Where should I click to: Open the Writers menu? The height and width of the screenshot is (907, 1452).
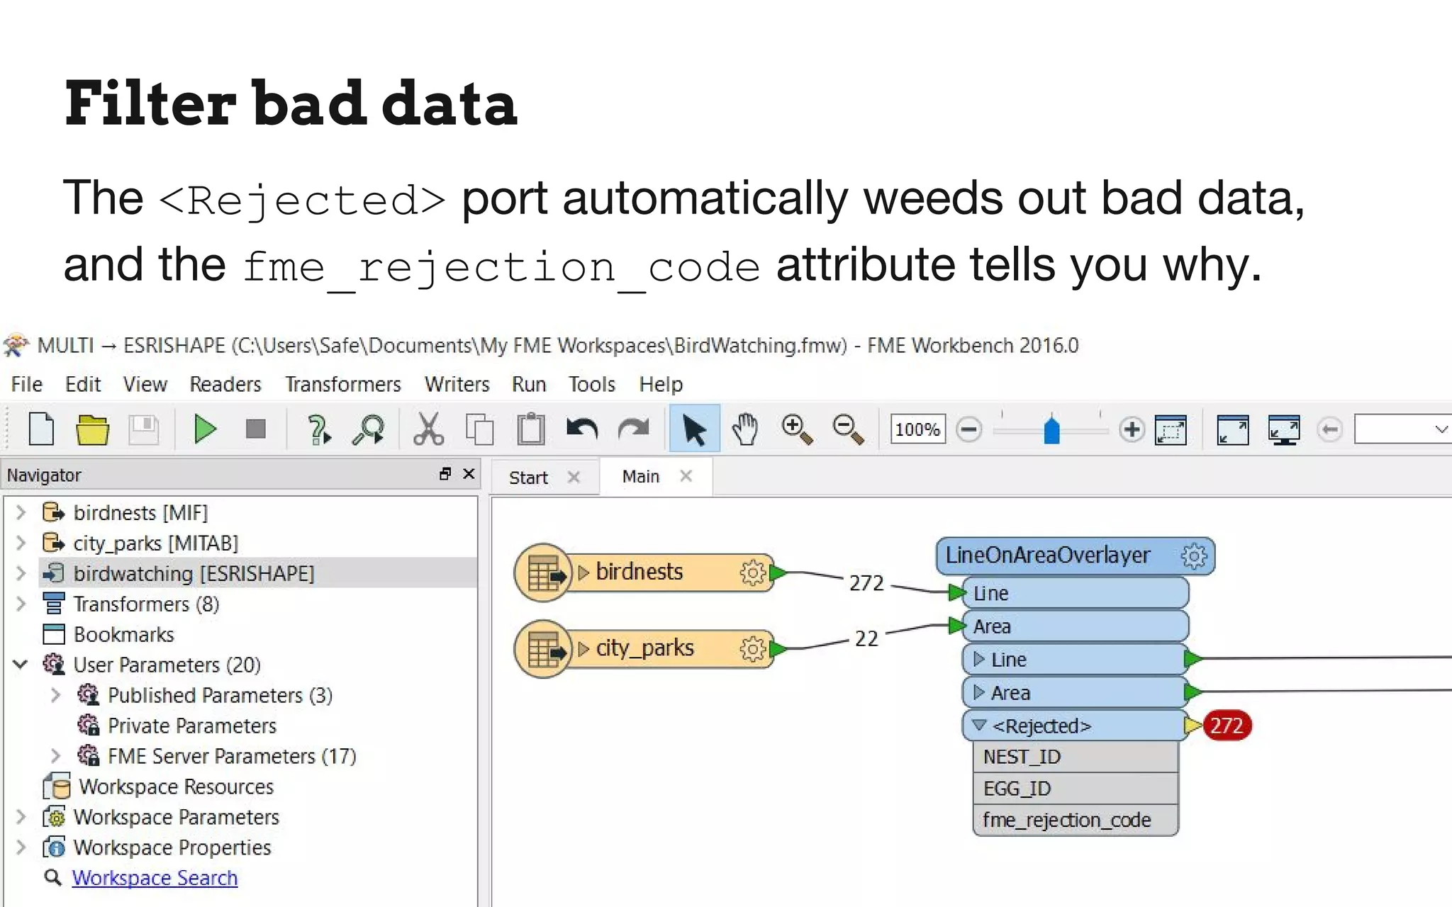[457, 384]
